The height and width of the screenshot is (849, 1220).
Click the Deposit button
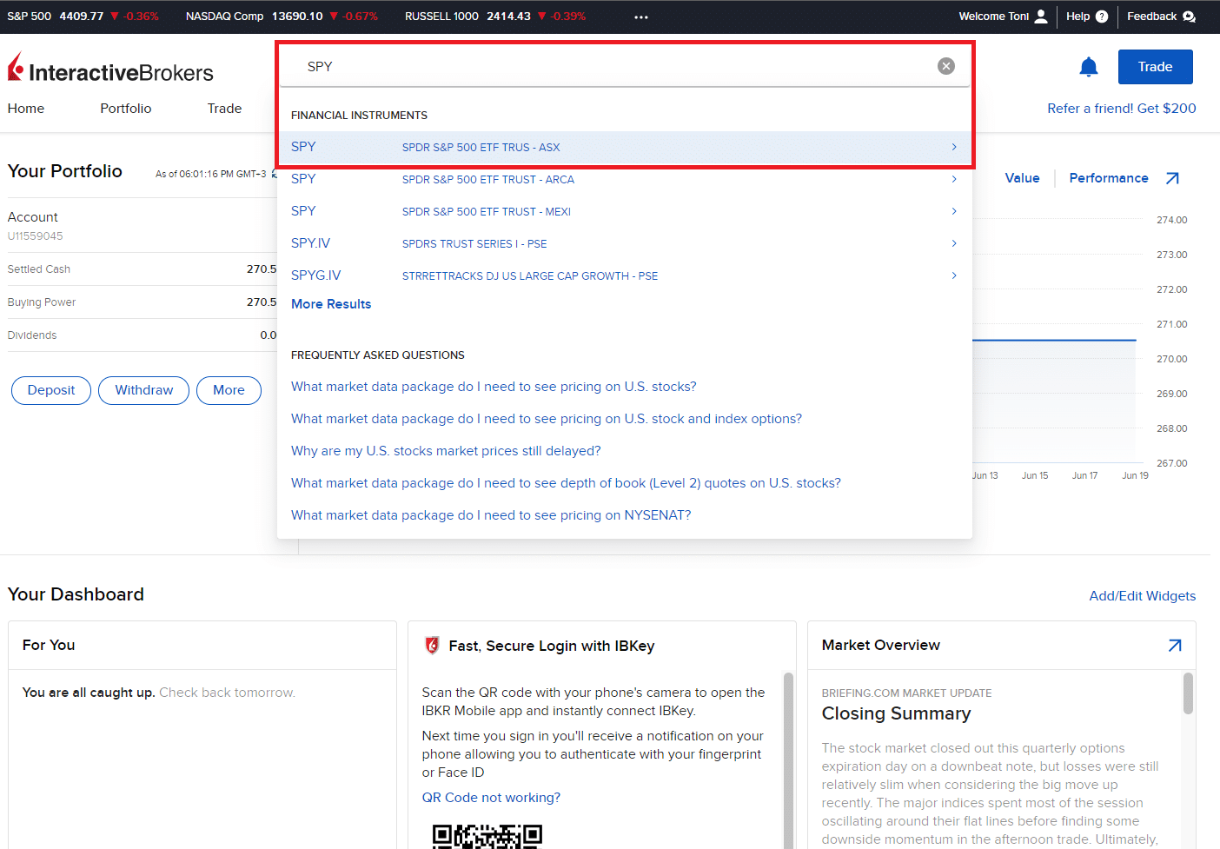click(x=51, y=390)
